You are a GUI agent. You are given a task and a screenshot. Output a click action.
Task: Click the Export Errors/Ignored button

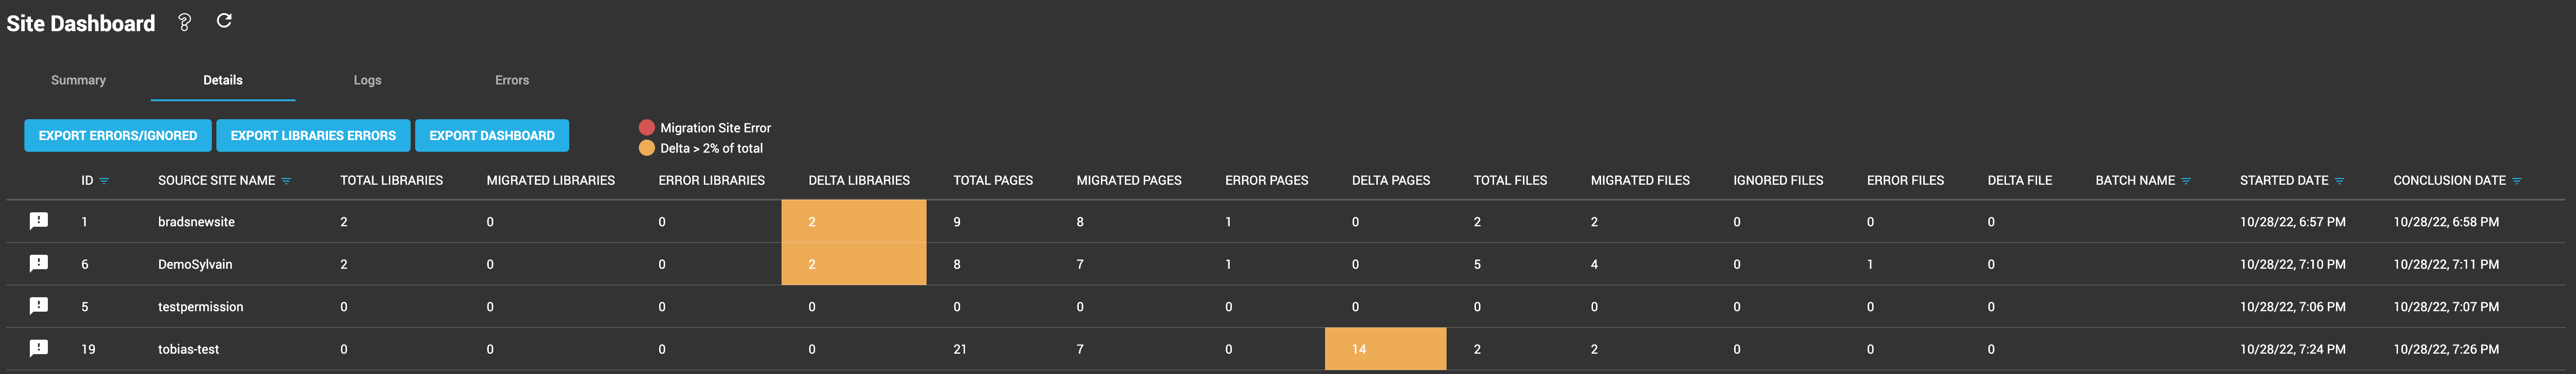click(x=118, y=135)
